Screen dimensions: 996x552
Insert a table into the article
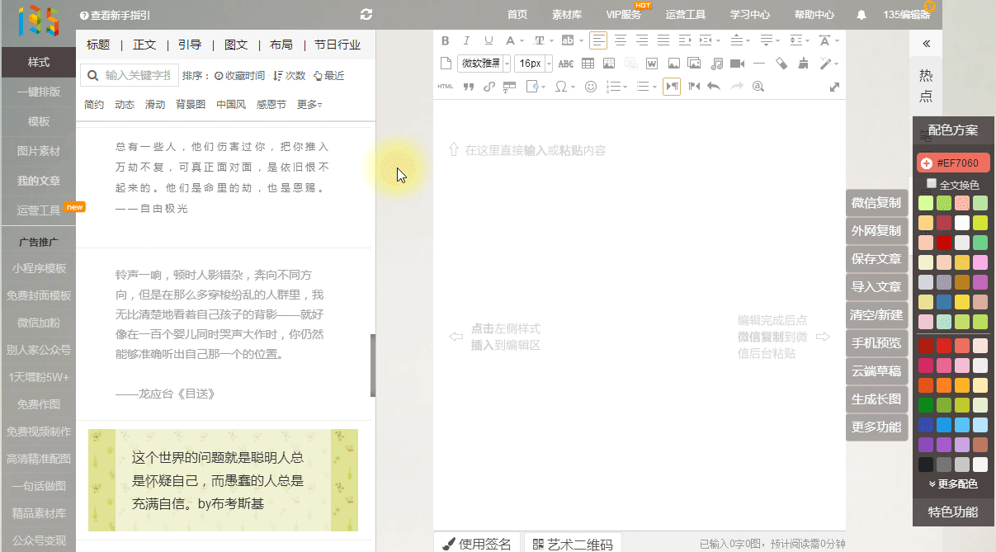[x=588, y=64]
